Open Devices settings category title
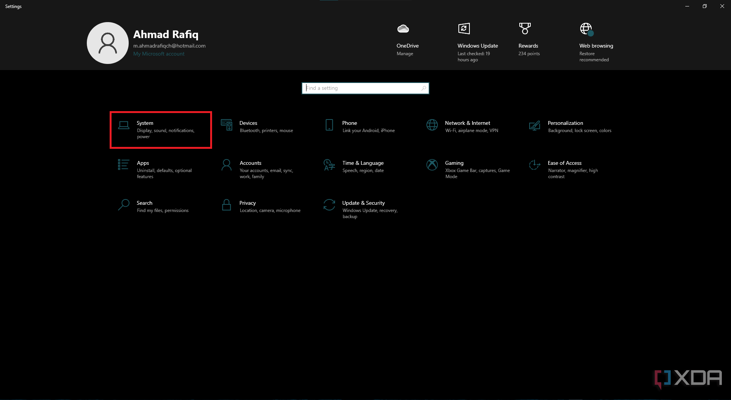Image resolution: width=731 pixels, height=400 pixels. pos(248,123)
